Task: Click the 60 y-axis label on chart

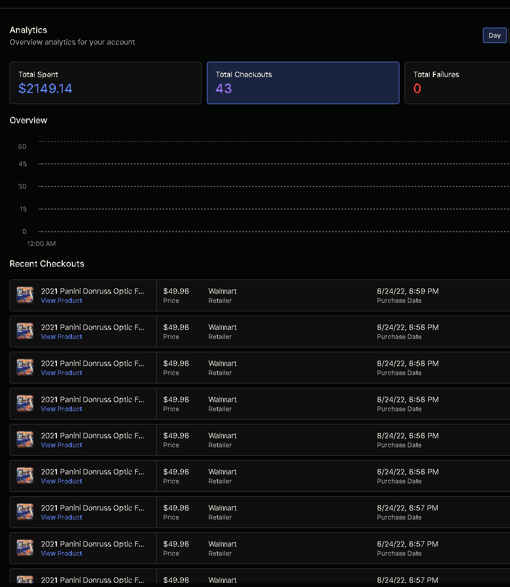Action: 22,147
